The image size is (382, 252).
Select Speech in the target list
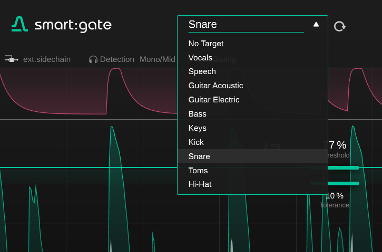(x=202, y=71)
